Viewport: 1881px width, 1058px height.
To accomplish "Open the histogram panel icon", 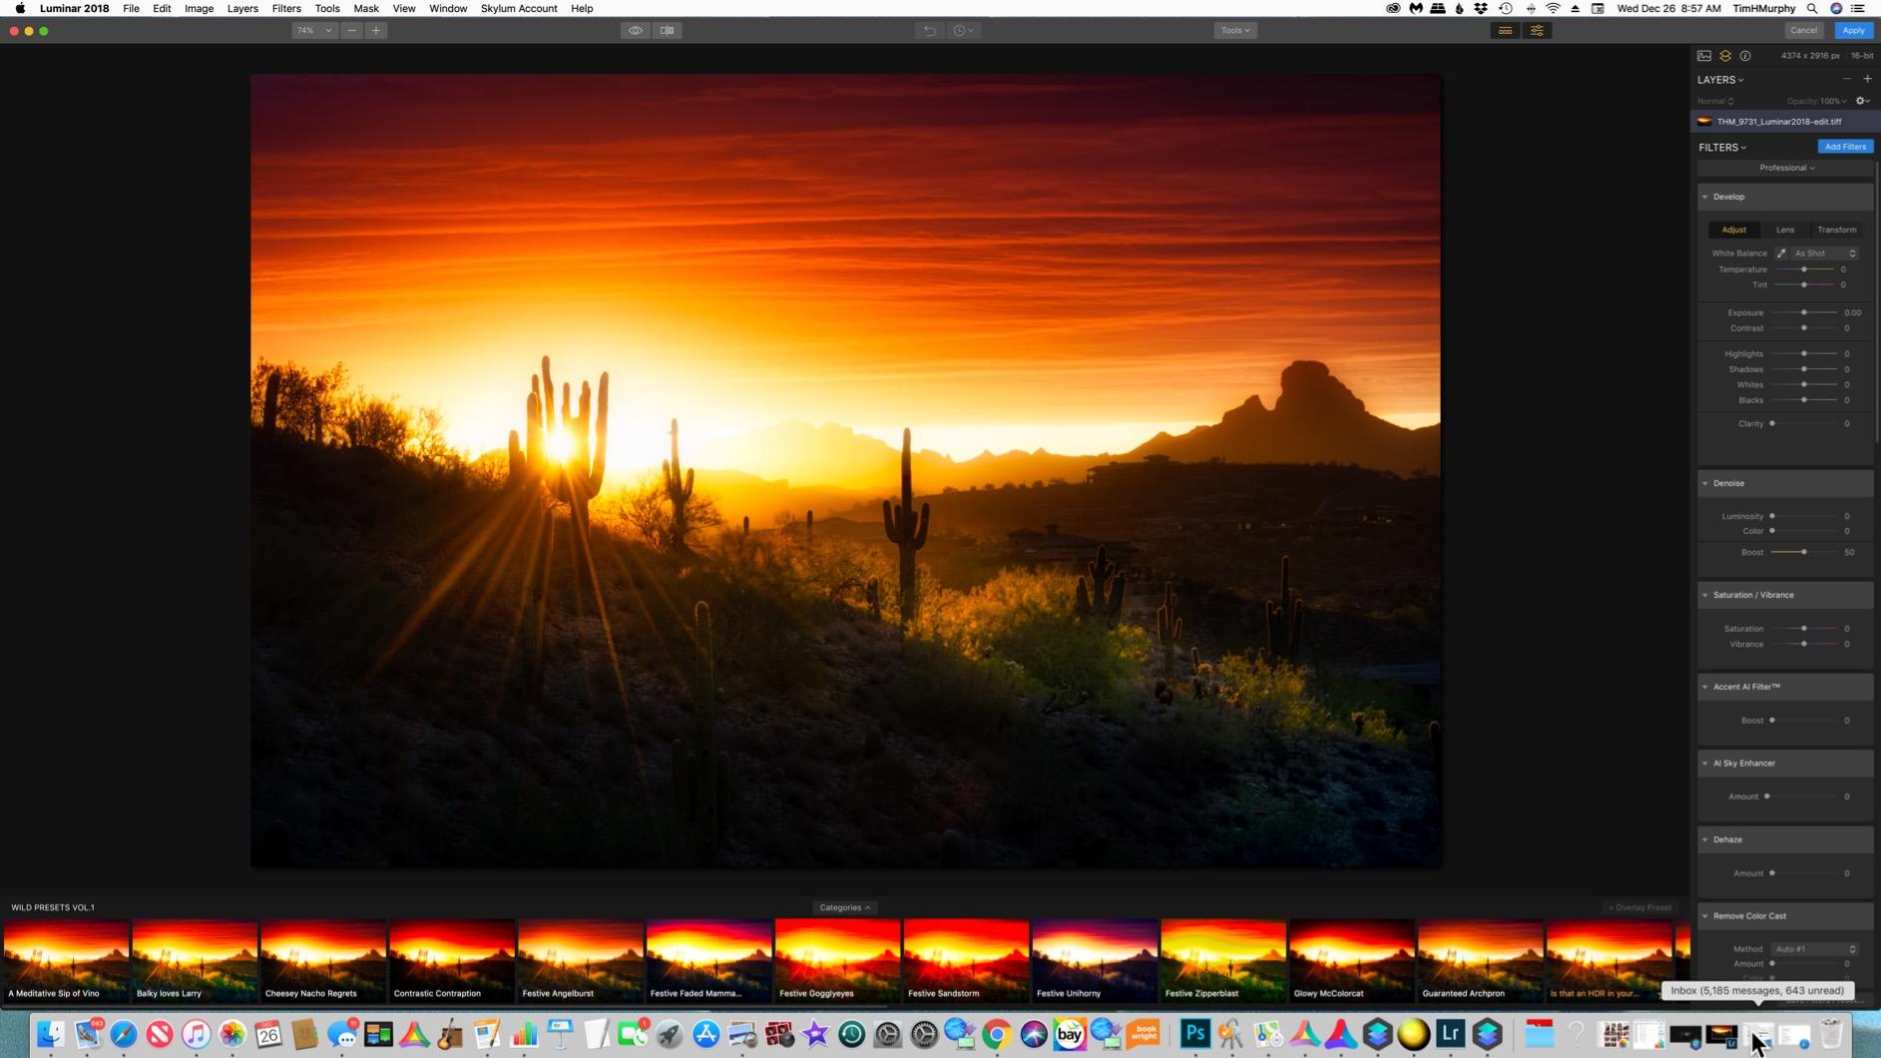I will coord(1703,56).
